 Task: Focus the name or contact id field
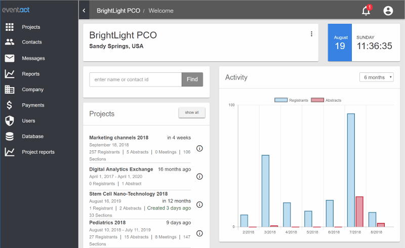[x=136, y=79]
